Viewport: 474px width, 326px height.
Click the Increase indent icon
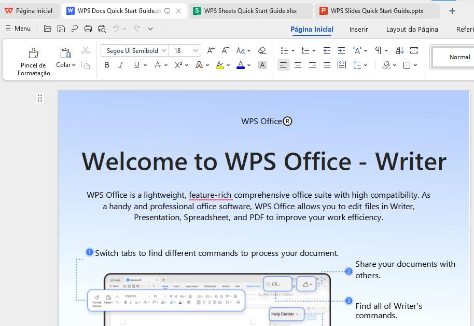341,50
